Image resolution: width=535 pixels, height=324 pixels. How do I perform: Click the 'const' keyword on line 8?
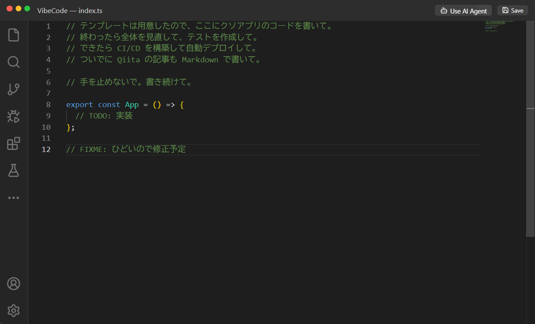tap(109, 105)
